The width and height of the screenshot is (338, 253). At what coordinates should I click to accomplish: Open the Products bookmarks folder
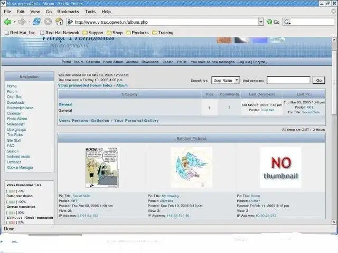click(x=137, y=33)
